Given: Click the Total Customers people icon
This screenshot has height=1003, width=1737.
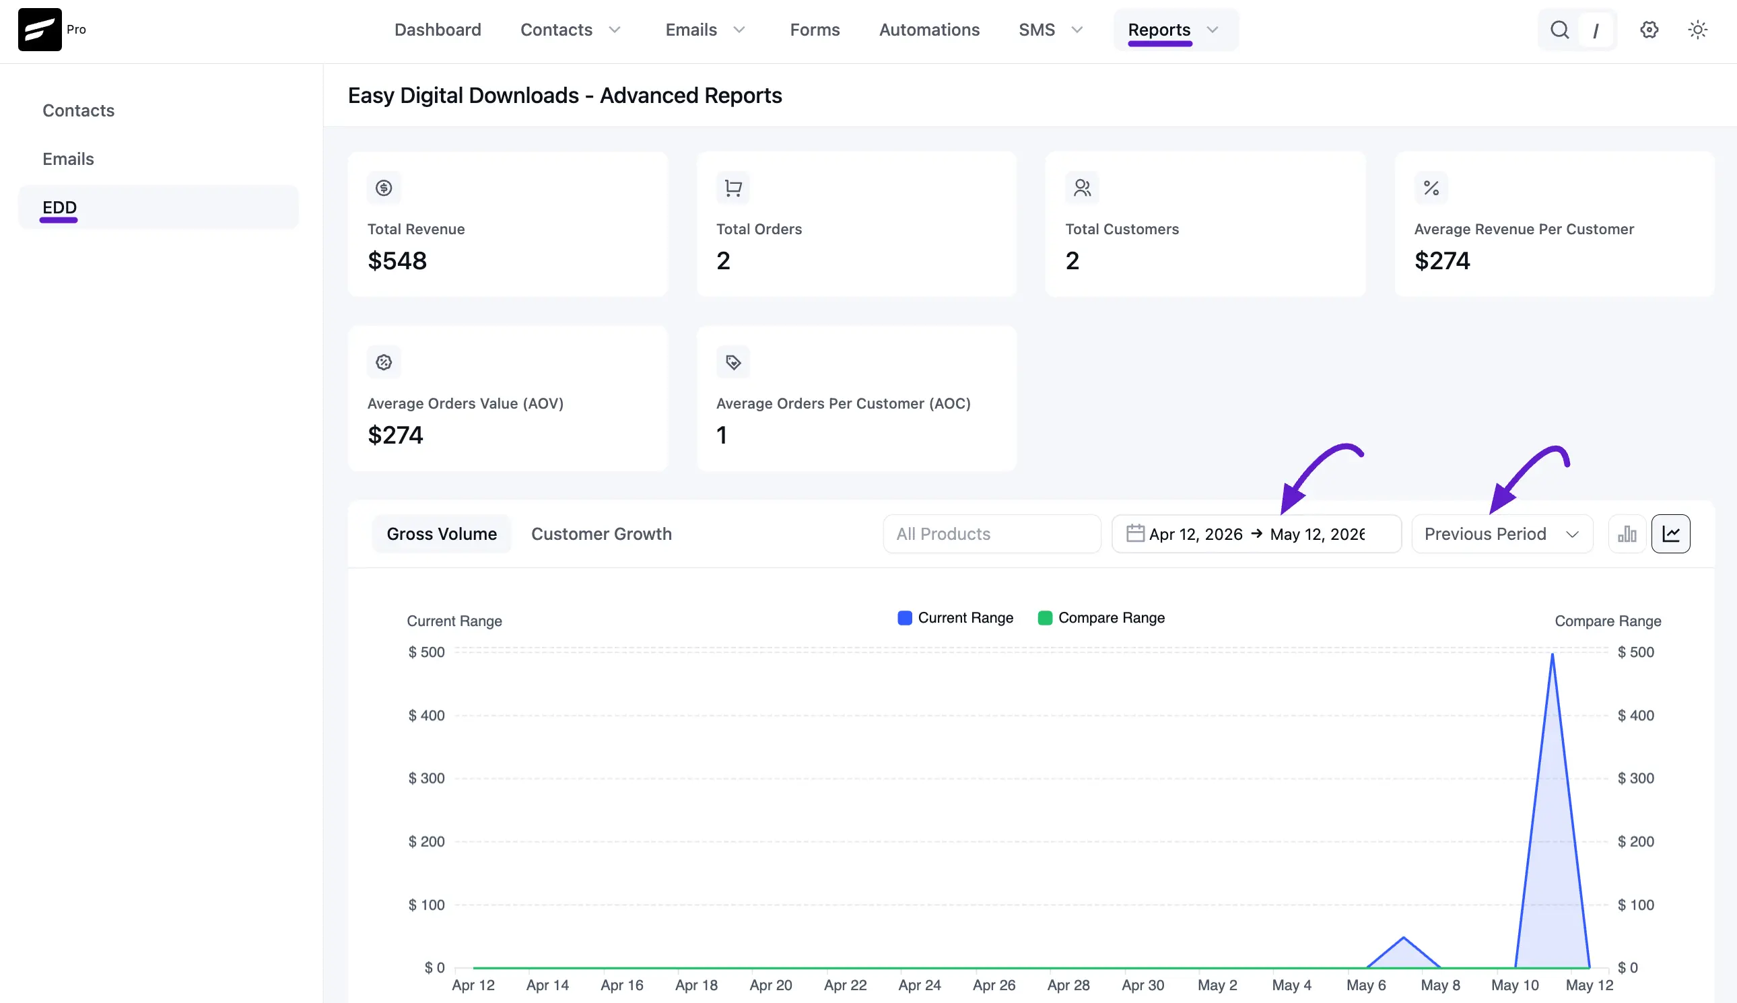Looking at the screenshot, I should coord(1082,187).
